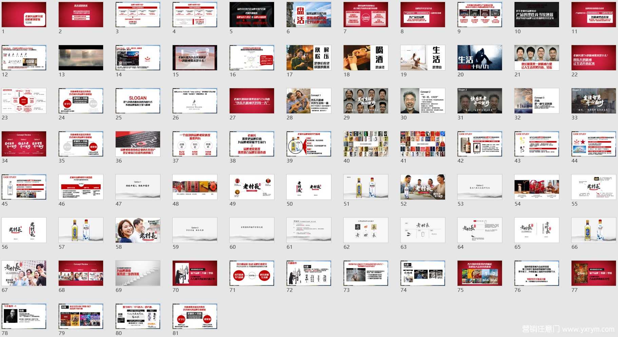Image resolution: width=618 pixels, height=337 pixels.
Task: Select slide 30 Concept 2 thumbnail
Action: tap(423, 101)
